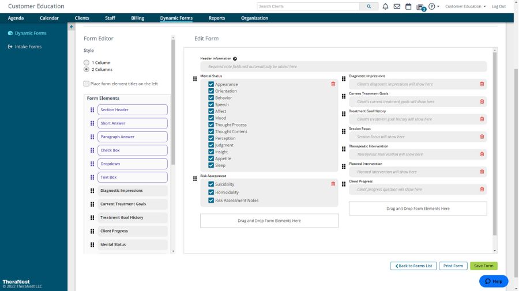Image resolution: width=519 pixels, height=291 pixels.
Task: Uncheck the Thought Process checkbox
Action: click(x=211, y=124)
